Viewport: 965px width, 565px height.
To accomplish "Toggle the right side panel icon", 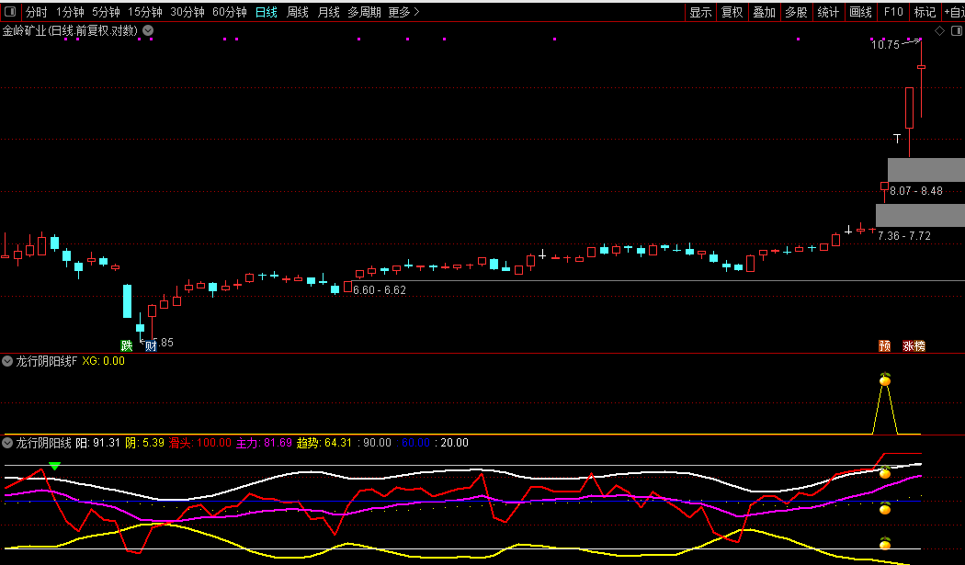I will 957,30.
